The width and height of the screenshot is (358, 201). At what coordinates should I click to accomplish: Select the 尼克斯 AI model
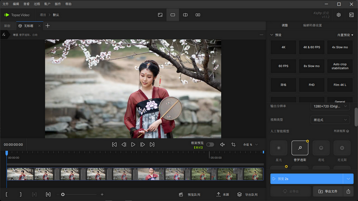point(342,148)
